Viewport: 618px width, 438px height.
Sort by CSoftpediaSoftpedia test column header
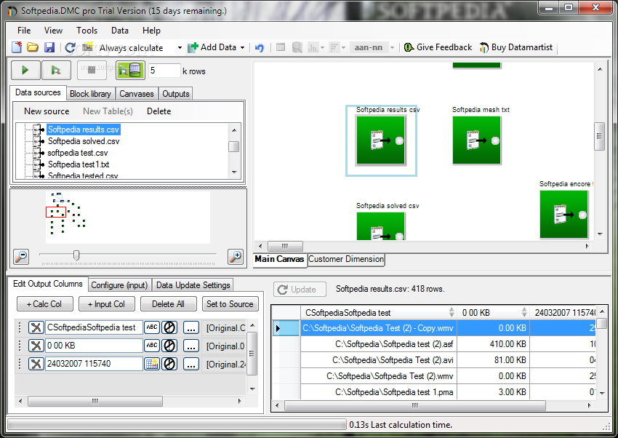[378, 313]
